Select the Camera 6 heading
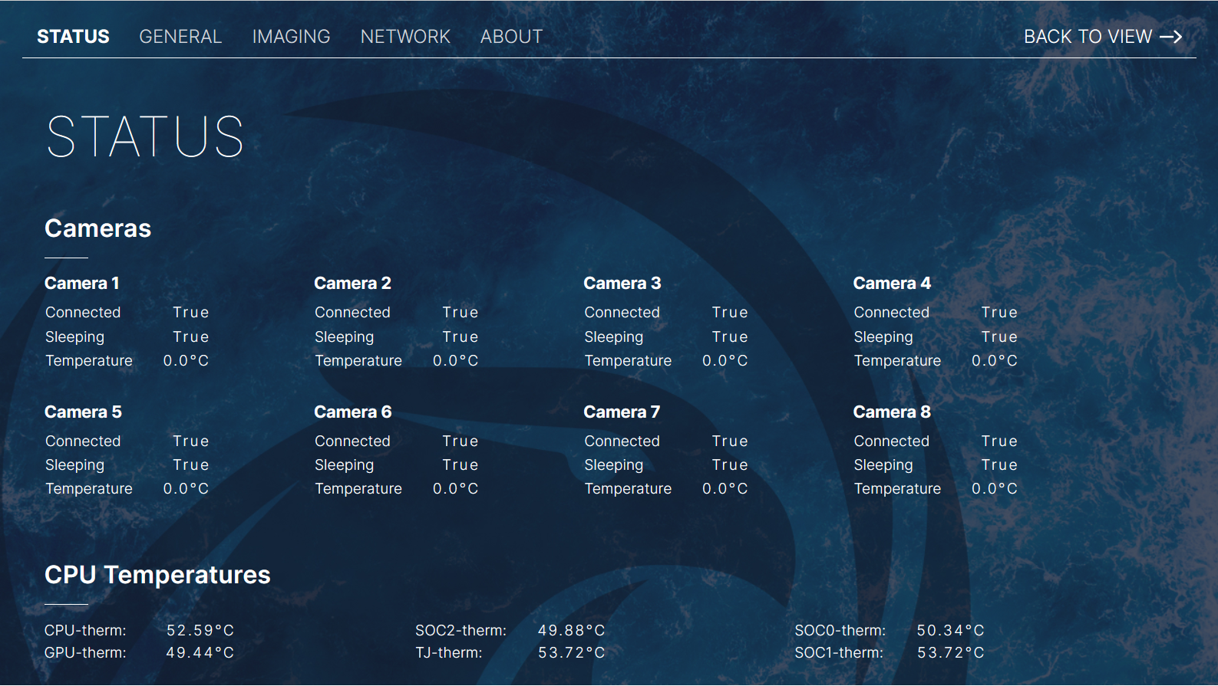The image size is (1218, 686). click(x=352, y=412)
